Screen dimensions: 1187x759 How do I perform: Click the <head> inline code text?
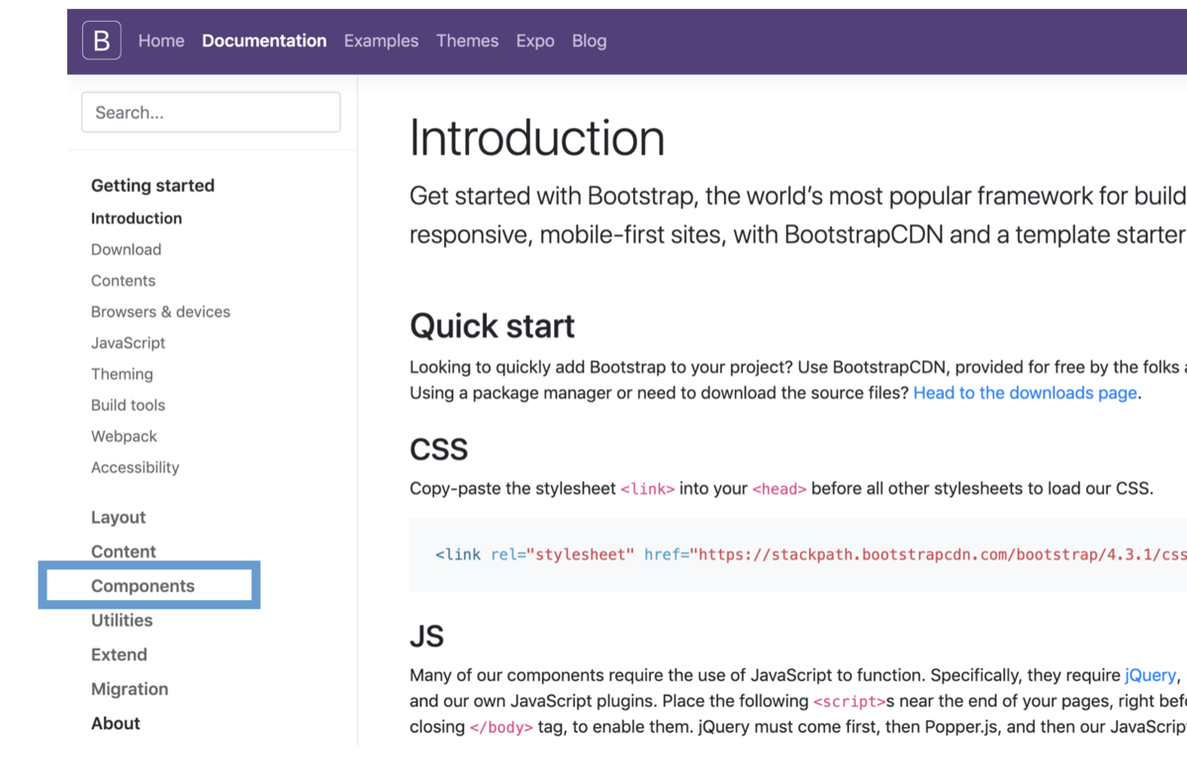(x=779, y=489)
